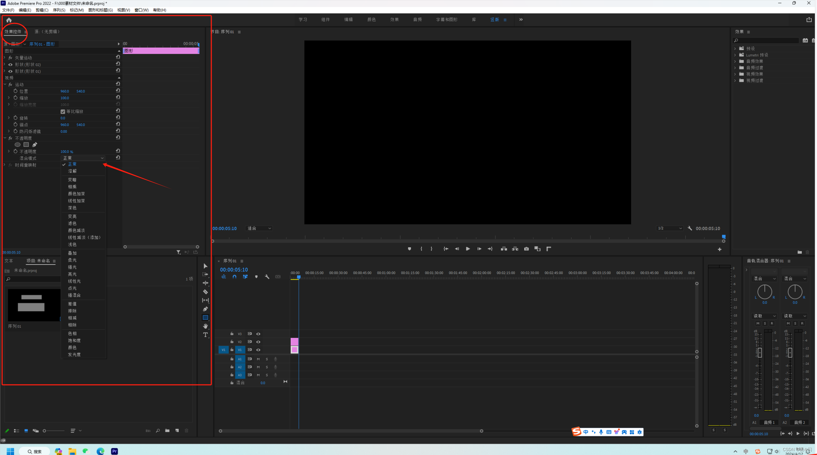
Task: Create a free-draw bezier opacity mask
Action: [35, 145]
